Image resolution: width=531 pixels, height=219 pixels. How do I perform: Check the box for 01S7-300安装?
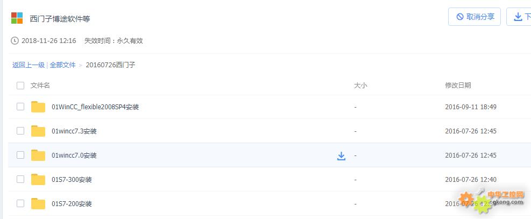[x=20, y=179]
